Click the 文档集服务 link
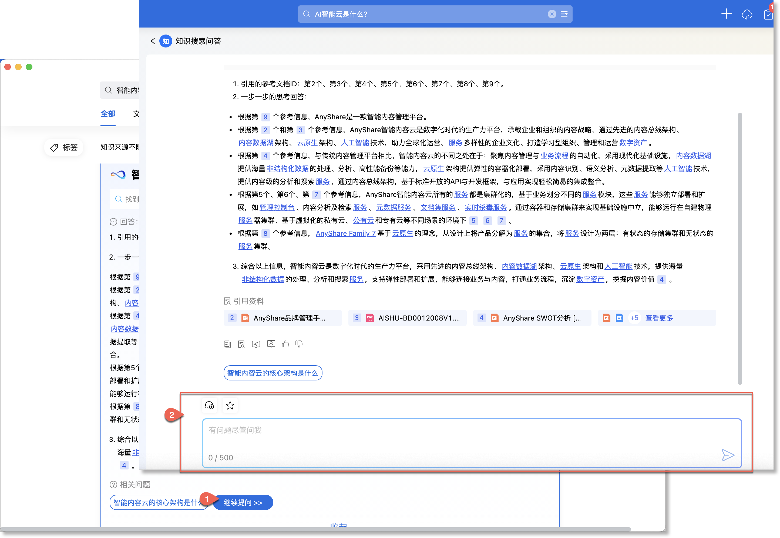The width and height of the screenshot is (780, 538). [438, 207]
